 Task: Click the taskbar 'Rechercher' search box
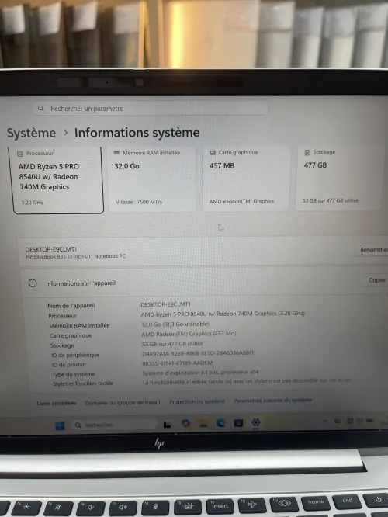(x=114, y=425)
